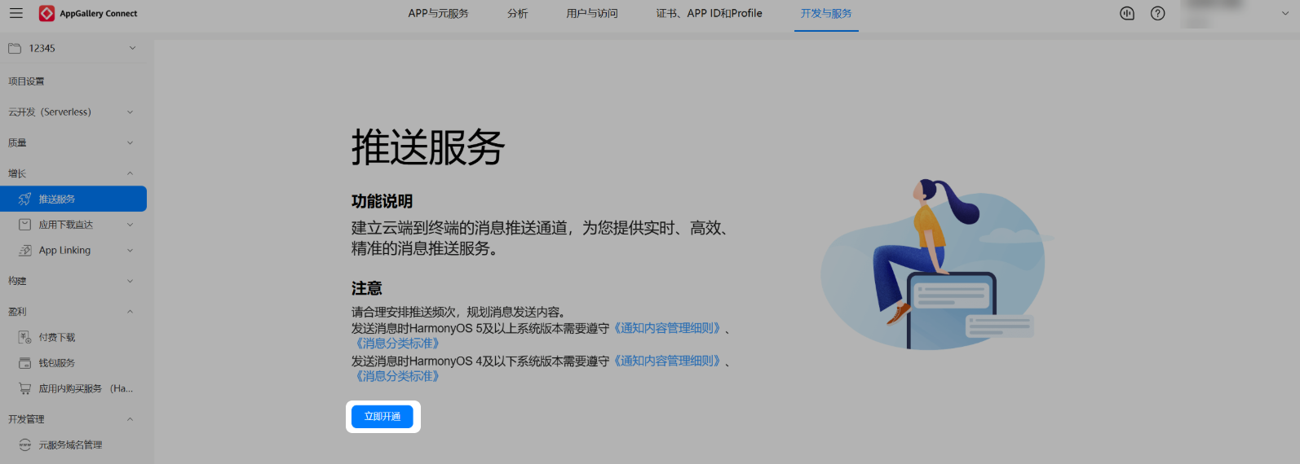Viewport: 1300px width, 464px height.
Task: Open first 《通知内容管理细则》 link for HarmonyOS 5
Action: tap(668, 328)
